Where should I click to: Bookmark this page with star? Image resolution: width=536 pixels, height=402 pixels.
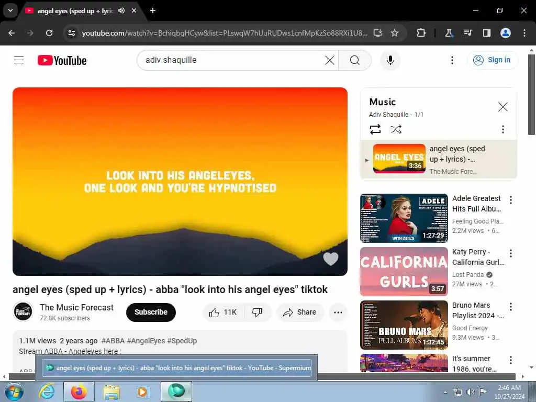click(395, 33)
